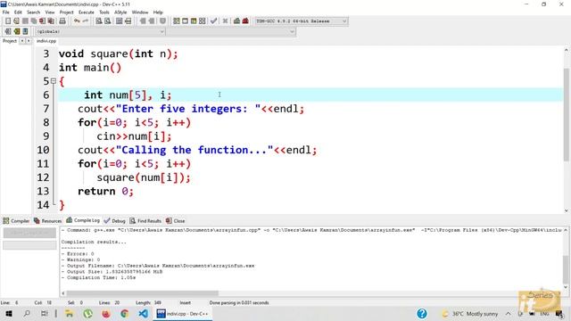Click the Windows Start button
Viewport: 571px width, 321px height.
(9, 313)
